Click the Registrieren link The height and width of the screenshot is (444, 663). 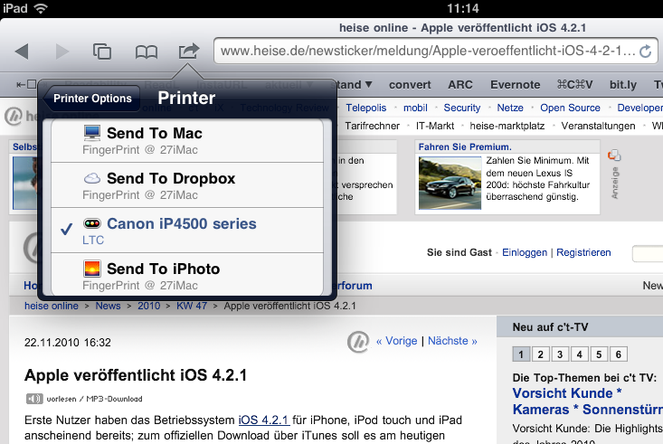(583, 252)
